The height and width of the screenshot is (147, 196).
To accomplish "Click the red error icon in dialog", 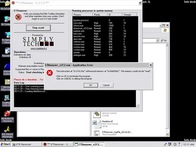I will 50,73.
